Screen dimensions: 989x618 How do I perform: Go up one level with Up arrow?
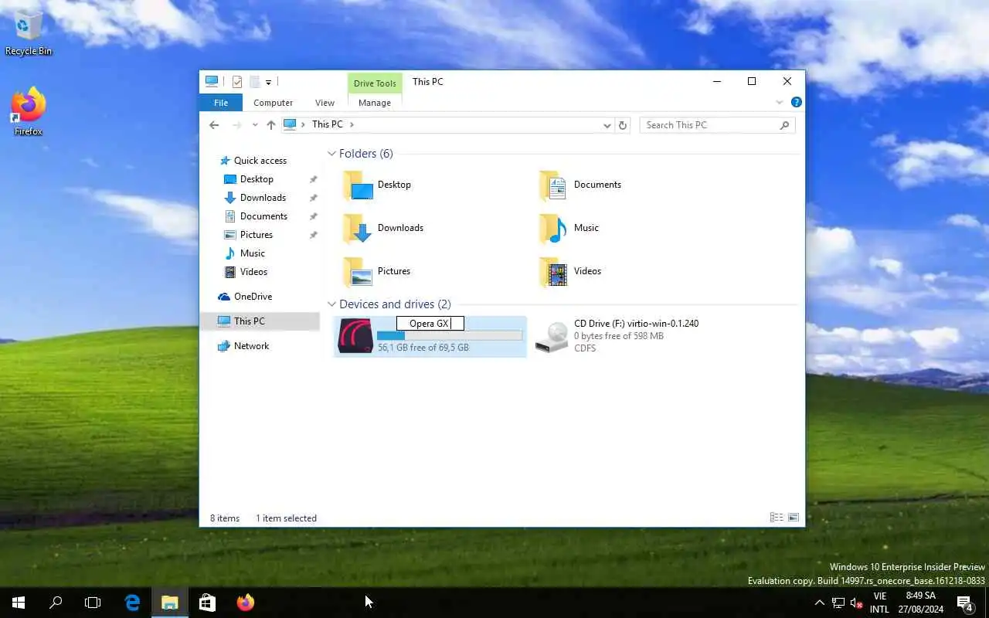[270, 124]
